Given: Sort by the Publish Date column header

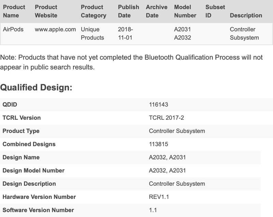Looking at the screenshot, I should coord(128,11).
